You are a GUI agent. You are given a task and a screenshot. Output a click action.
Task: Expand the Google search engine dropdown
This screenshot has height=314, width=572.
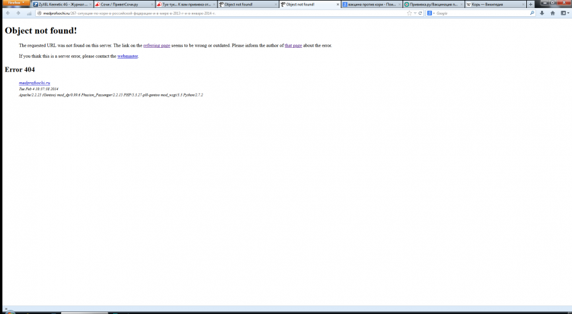click(x=431, y=13)
